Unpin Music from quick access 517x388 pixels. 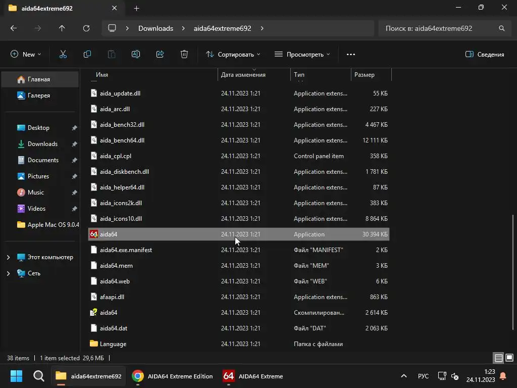pyautogui.click(x=75, y=192)
